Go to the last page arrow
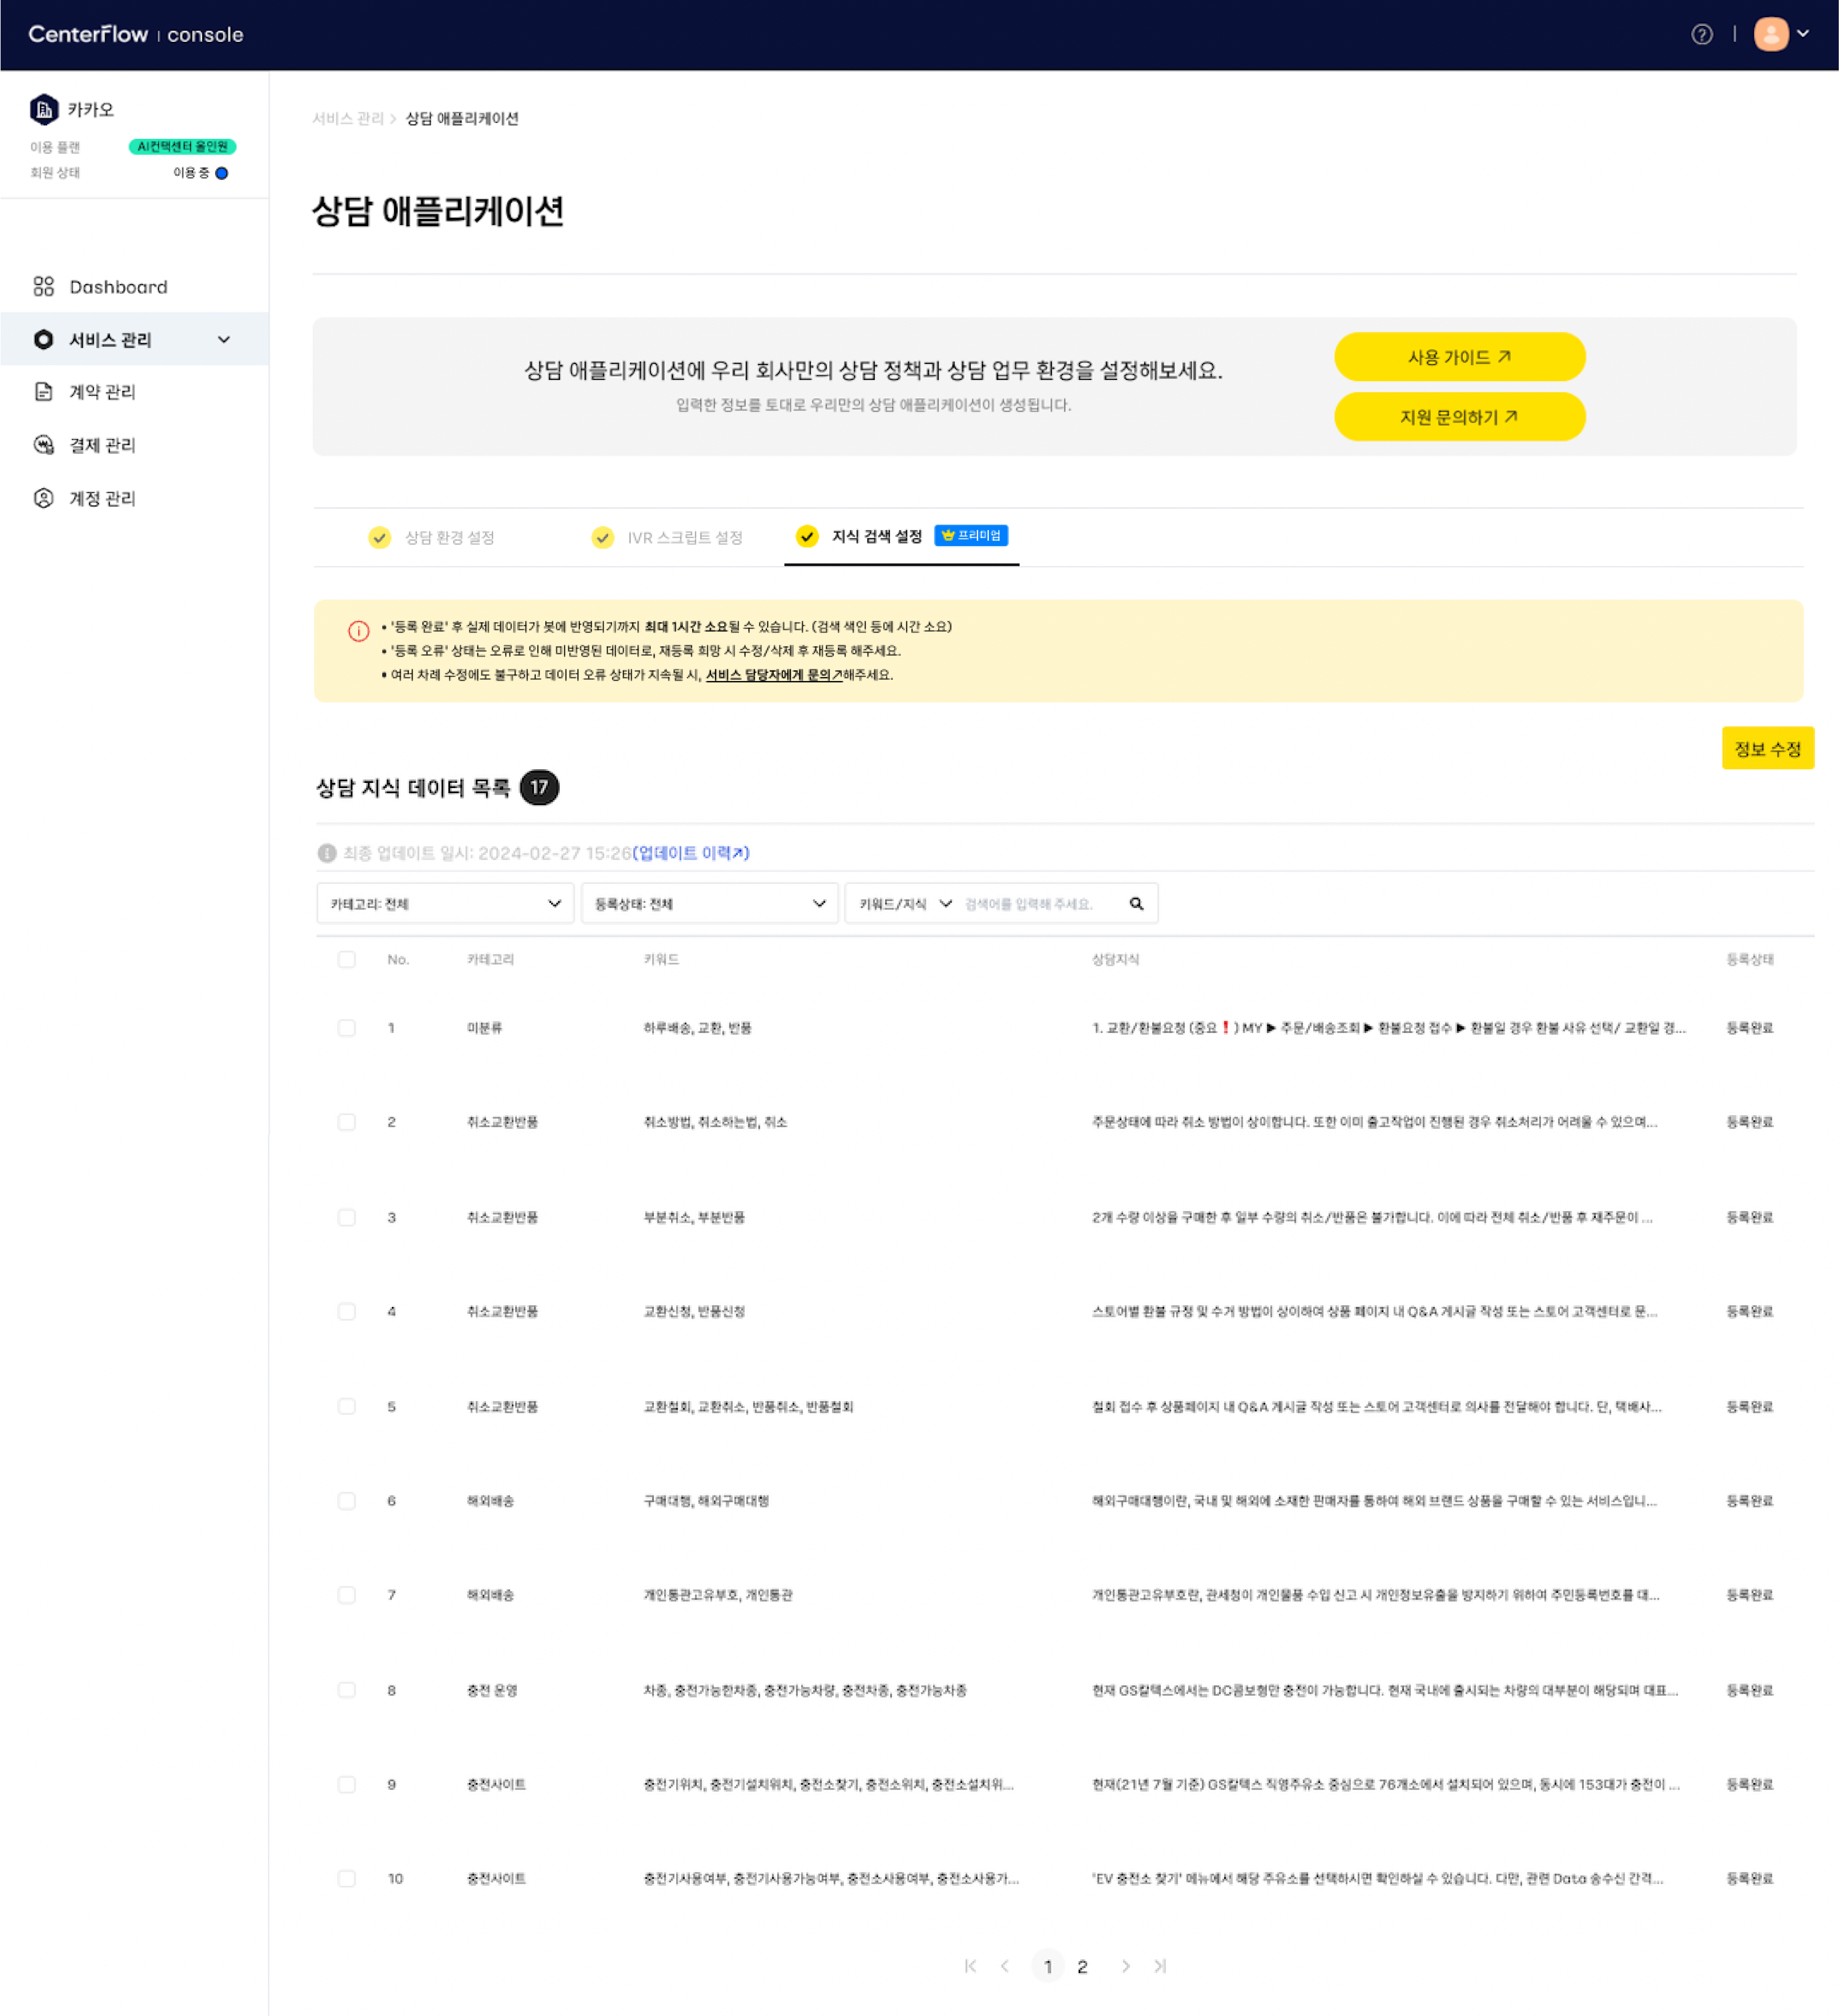 (x=1160, y=1966)
